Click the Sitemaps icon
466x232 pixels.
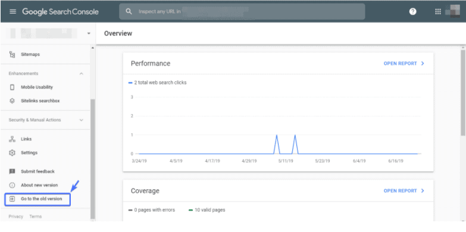tap(12, 54)
